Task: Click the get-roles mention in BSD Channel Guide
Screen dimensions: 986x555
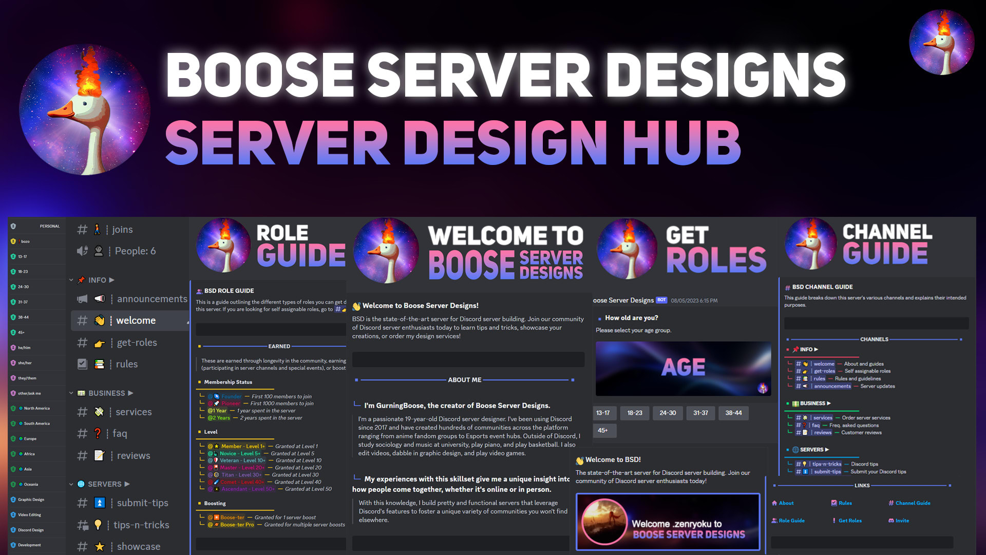Action: point(816,371)
